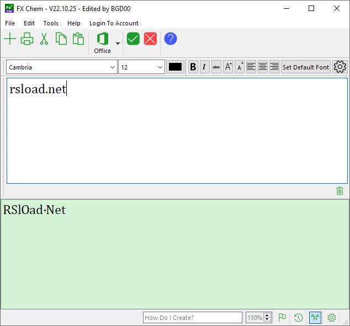This screenshot has width=350, height=326.
Task: Increase zoom with the up stepper arrow
Action: pos(267,316)
